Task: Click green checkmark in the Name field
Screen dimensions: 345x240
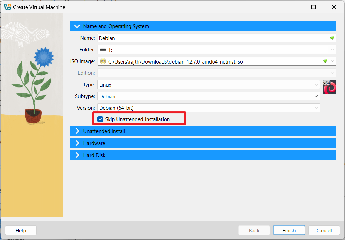Action: click(332, 38)
